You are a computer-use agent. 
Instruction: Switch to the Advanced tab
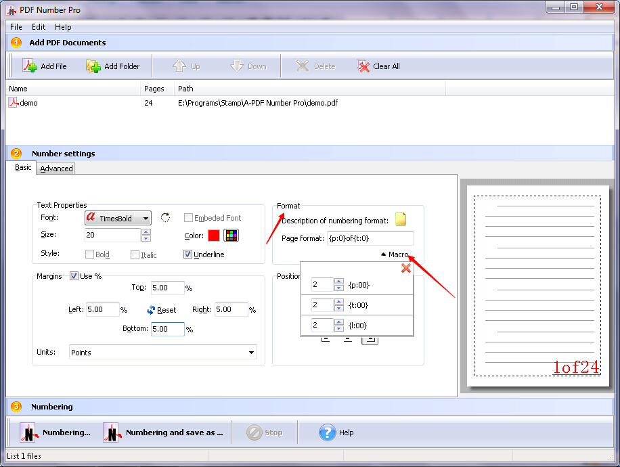coord(56,169)
